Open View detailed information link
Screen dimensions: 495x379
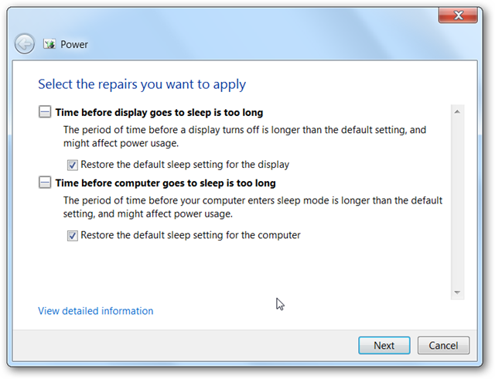(x=96, y=311)
